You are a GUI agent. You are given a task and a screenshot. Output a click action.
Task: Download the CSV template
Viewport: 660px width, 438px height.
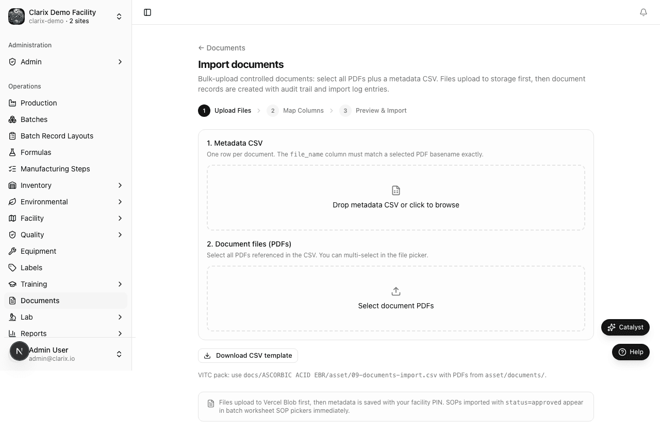point(248,356)
